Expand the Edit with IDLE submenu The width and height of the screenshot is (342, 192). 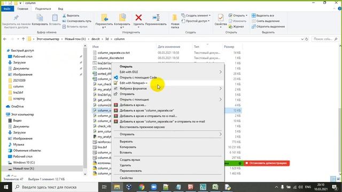(168, 72)
